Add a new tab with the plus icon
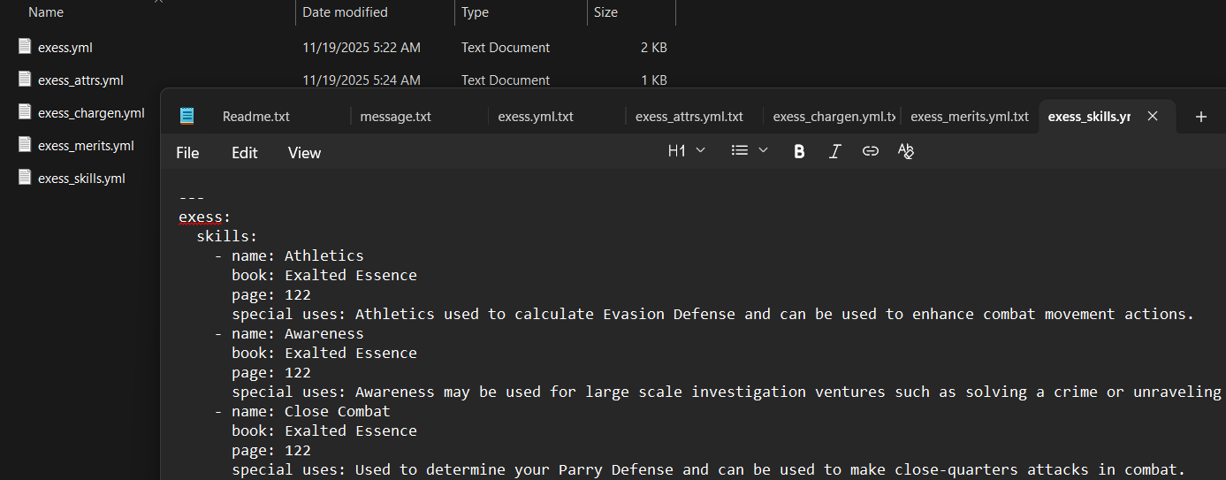The width and height of the screenshot is (1226, 480). point(1200,117)
